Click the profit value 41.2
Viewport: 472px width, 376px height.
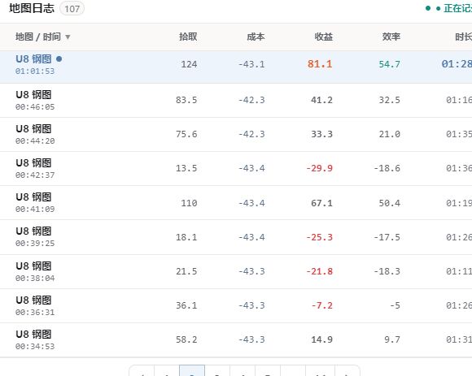pos(321,100)
